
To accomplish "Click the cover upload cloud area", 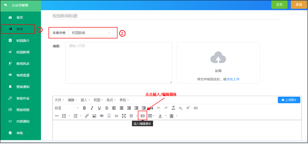I will (x=218, y=63).
